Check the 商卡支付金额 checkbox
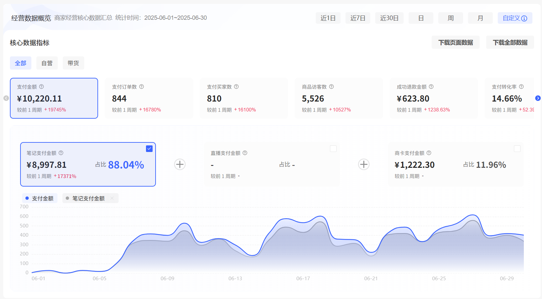 (x=517, y=149)
